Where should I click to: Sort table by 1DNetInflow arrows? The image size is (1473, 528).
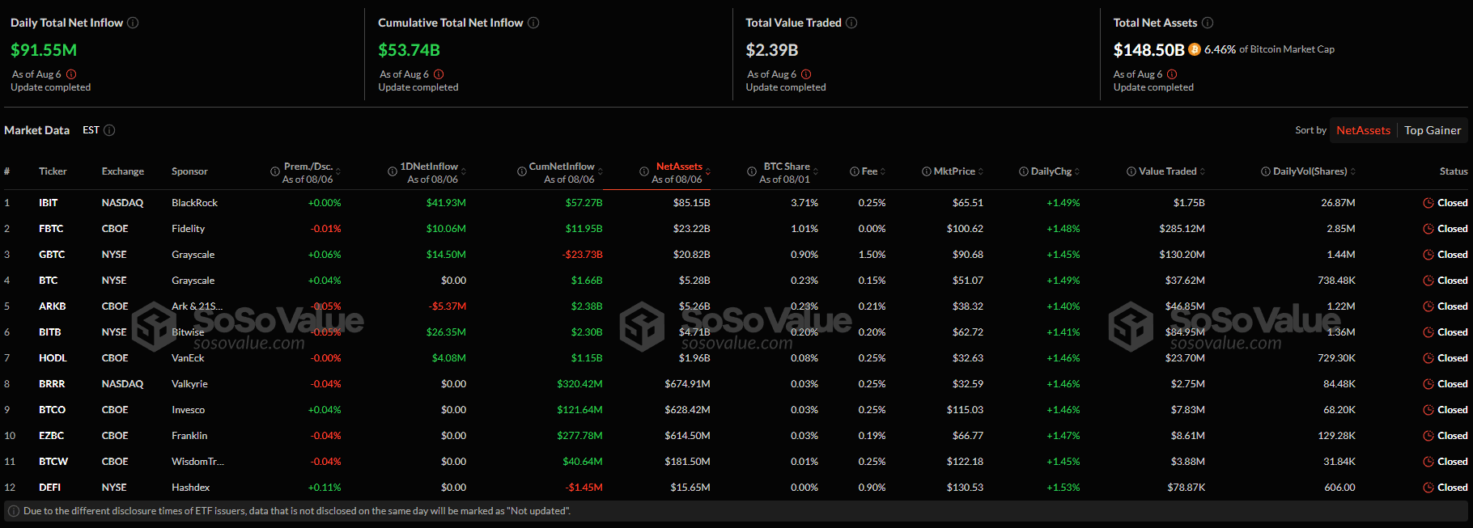click(463, 171)
